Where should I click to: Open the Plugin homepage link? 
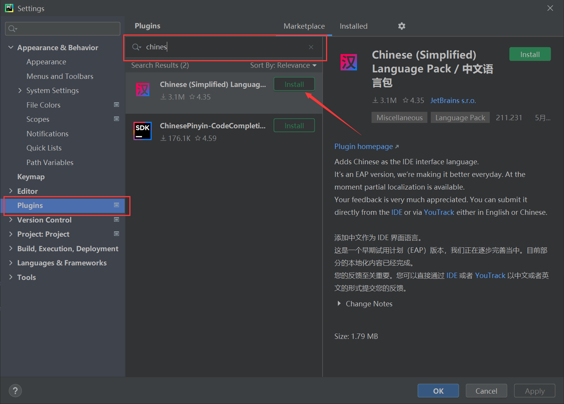pos(367,146)
